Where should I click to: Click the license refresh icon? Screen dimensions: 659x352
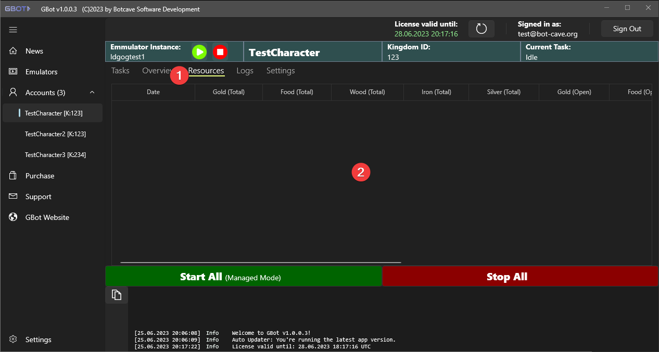pos(481,29)
